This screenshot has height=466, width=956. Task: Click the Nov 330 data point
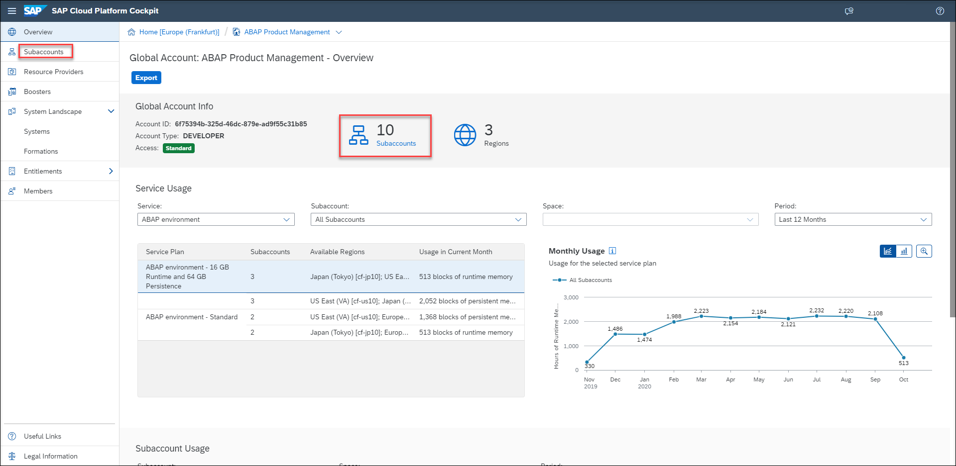587,362
